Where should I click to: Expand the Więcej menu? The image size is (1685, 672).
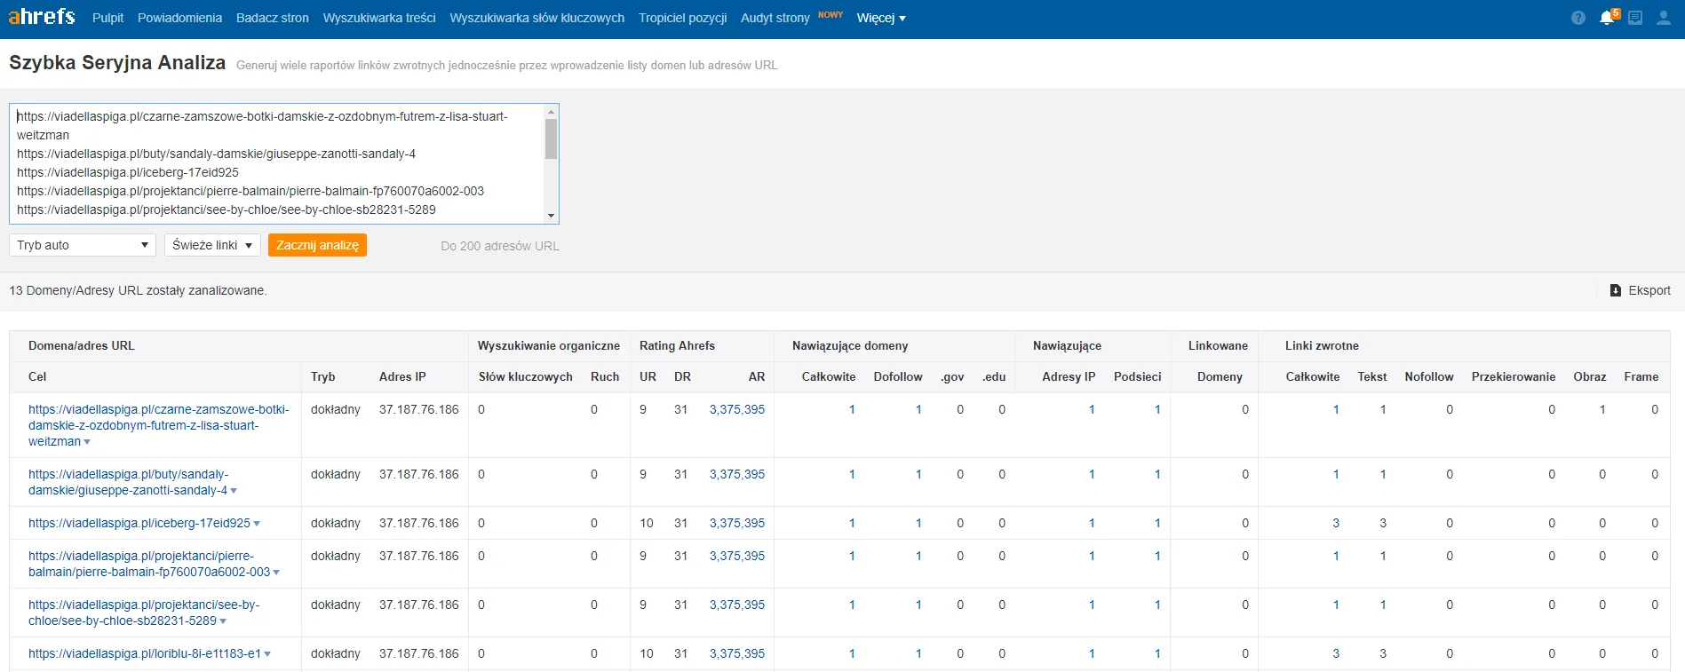tap(881, 18)
